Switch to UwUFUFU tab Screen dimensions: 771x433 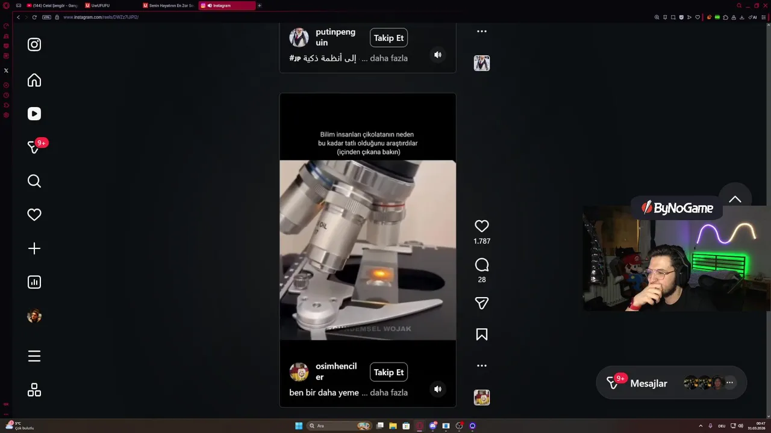(x=111, y=5)
